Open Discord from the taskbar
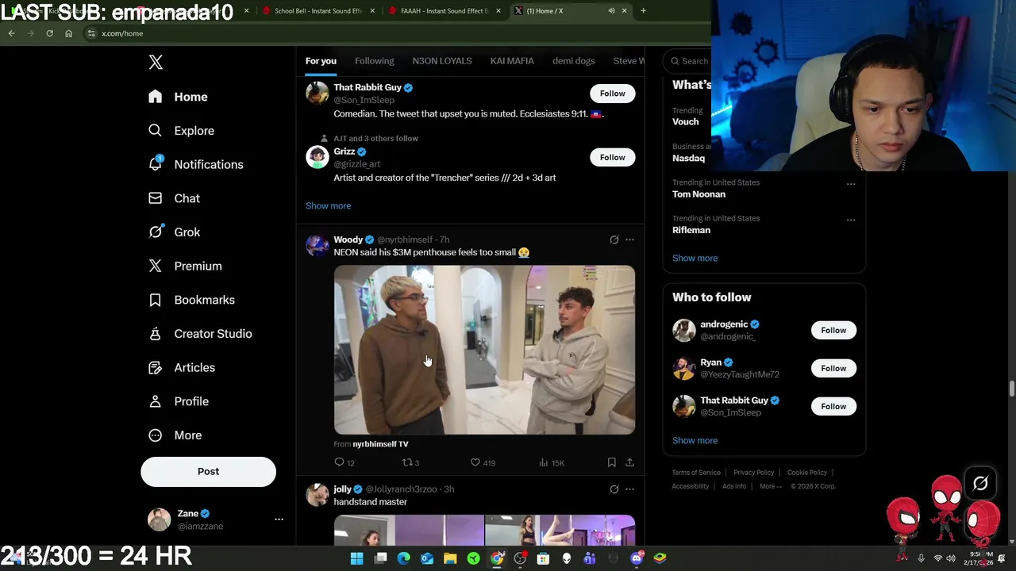Viewport: 1016px width, 571px height. coord(637,558)
